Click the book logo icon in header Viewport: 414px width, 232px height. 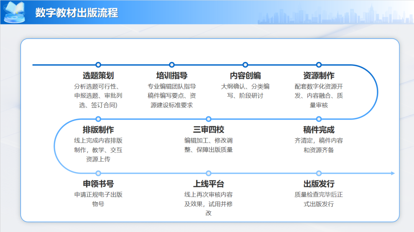15,12
